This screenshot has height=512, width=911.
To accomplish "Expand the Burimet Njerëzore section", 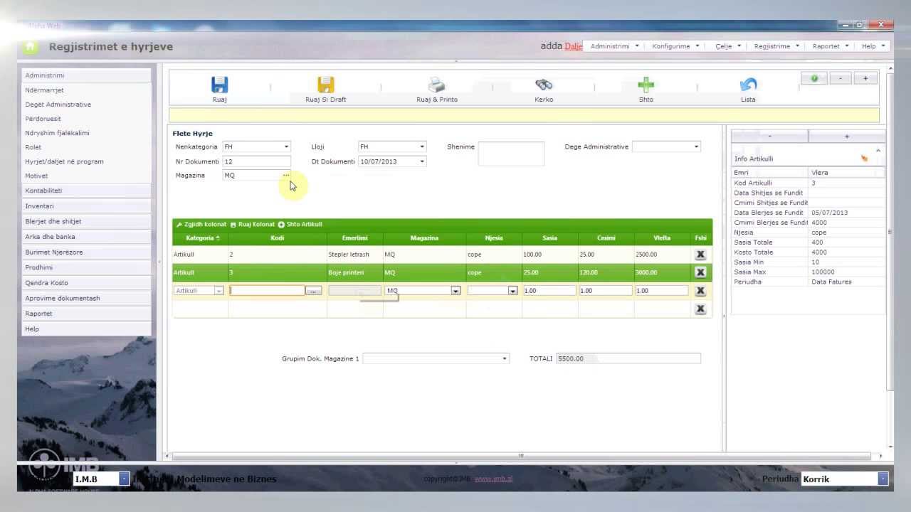I will [86, 252].
